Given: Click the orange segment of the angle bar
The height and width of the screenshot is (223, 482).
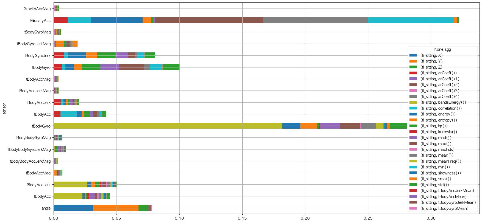Looking at the screenshot, I should coord(116,208).
